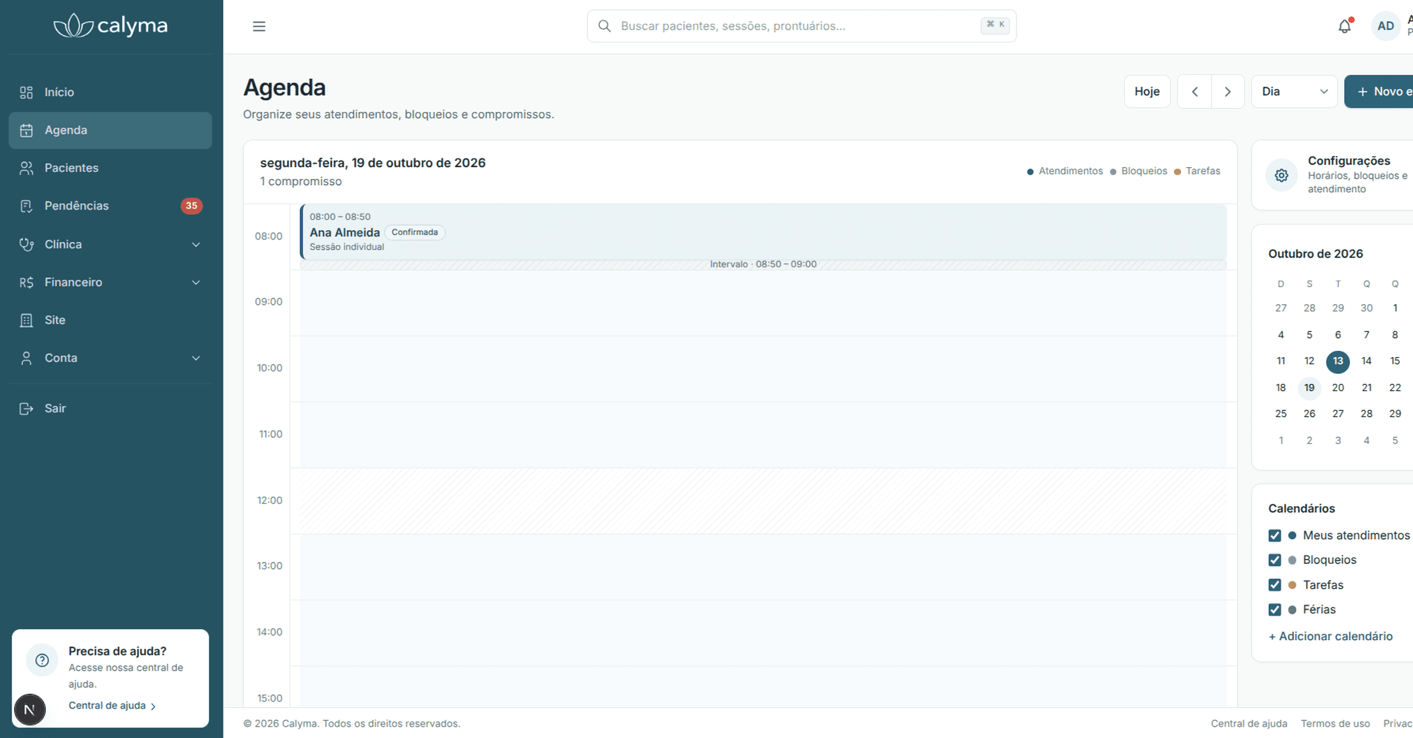Open Pacientes in the sidebar
Screen dimensions: 1413x738
(110, 168)
